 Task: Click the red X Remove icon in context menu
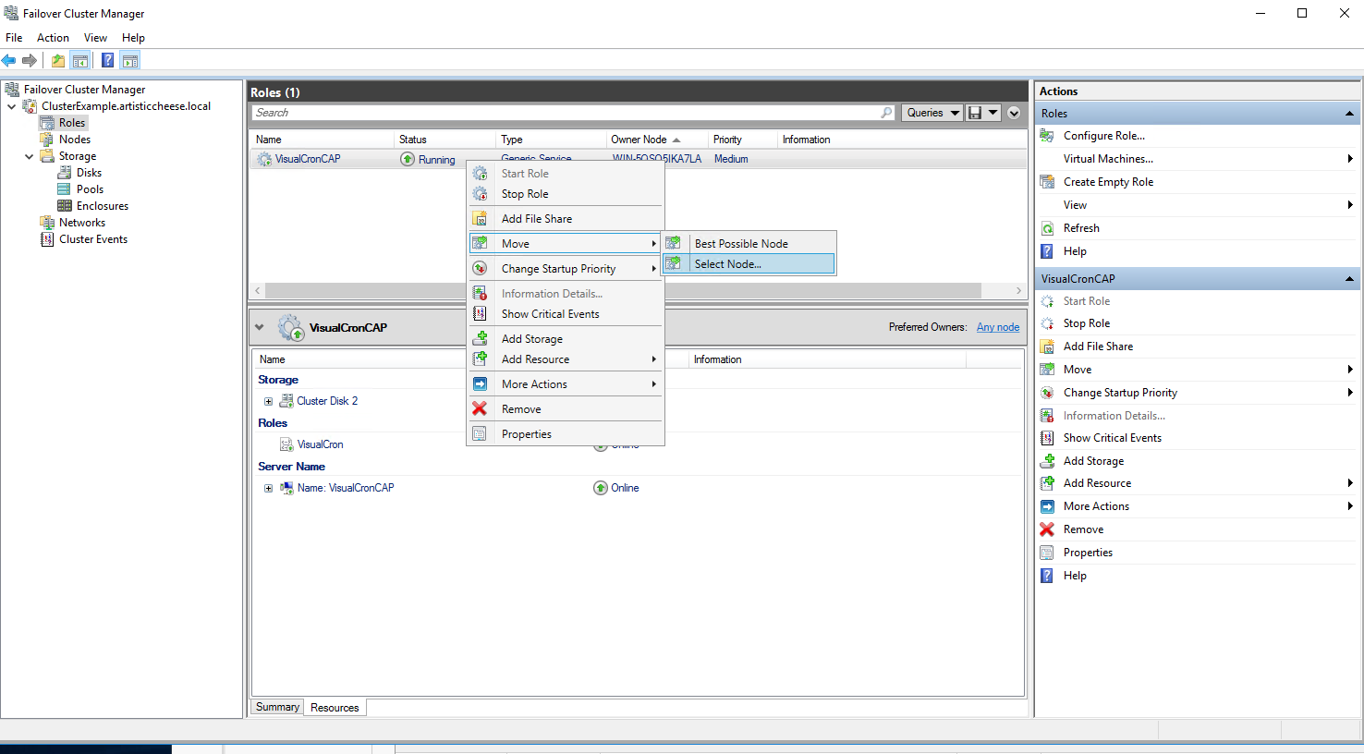pos(480,409)
